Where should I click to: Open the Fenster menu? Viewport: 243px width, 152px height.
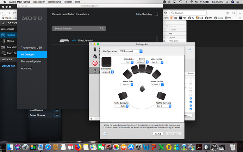(68, 2)
